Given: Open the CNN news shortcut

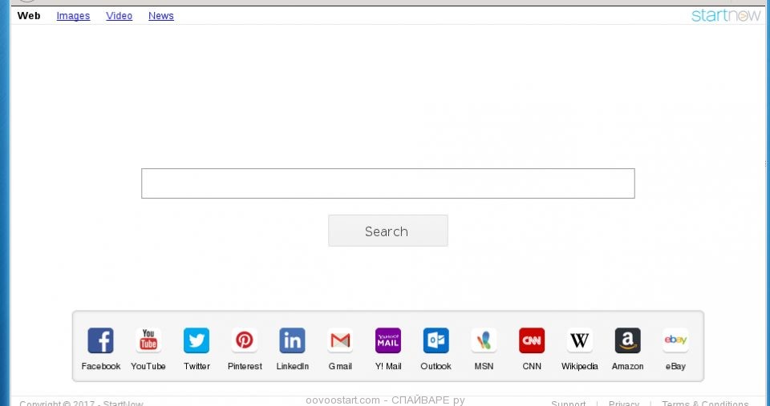Looking at the screenshot, I should pos(532,341).
